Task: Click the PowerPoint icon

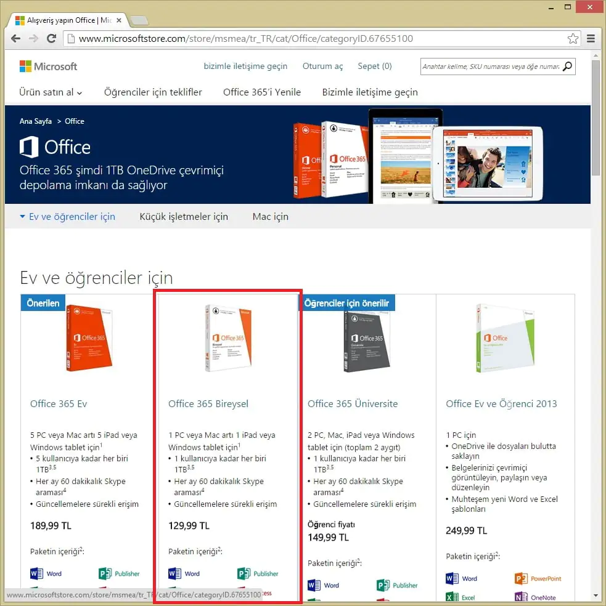Action: pyautogui.click(x=522, y=578)
